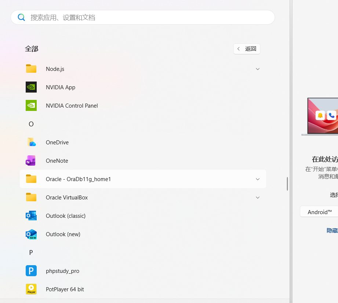Click the Oracle VirtualBox label text

click(x=67, y=198)
